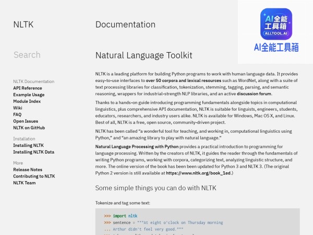The image size is (313, 235).
Task: Open 'Natural Language Processing with Python' book link
Action: (137, 146)
